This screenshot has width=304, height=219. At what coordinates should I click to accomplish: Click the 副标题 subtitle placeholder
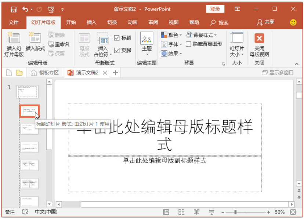pos(164,174)
